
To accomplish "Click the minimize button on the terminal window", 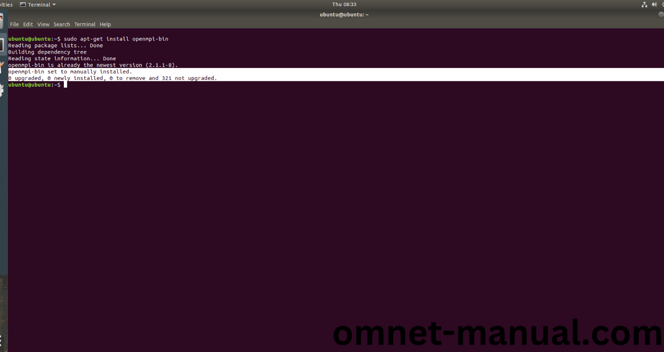I will [x=661, y=14].
